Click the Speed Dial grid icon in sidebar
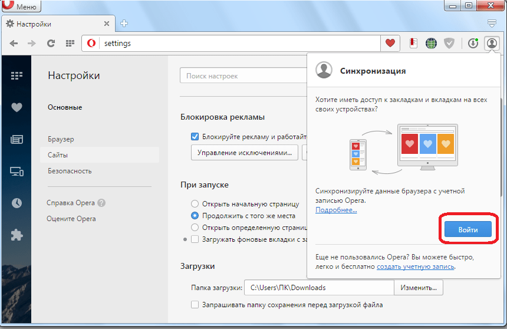The height and width of the screenshot is (329, 507). click(17, 75)
